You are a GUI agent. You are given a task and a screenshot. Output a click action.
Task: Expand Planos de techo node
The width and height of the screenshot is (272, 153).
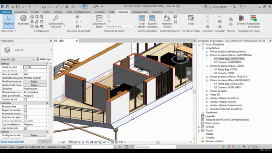pyautogui.click(x=207, y=91)
